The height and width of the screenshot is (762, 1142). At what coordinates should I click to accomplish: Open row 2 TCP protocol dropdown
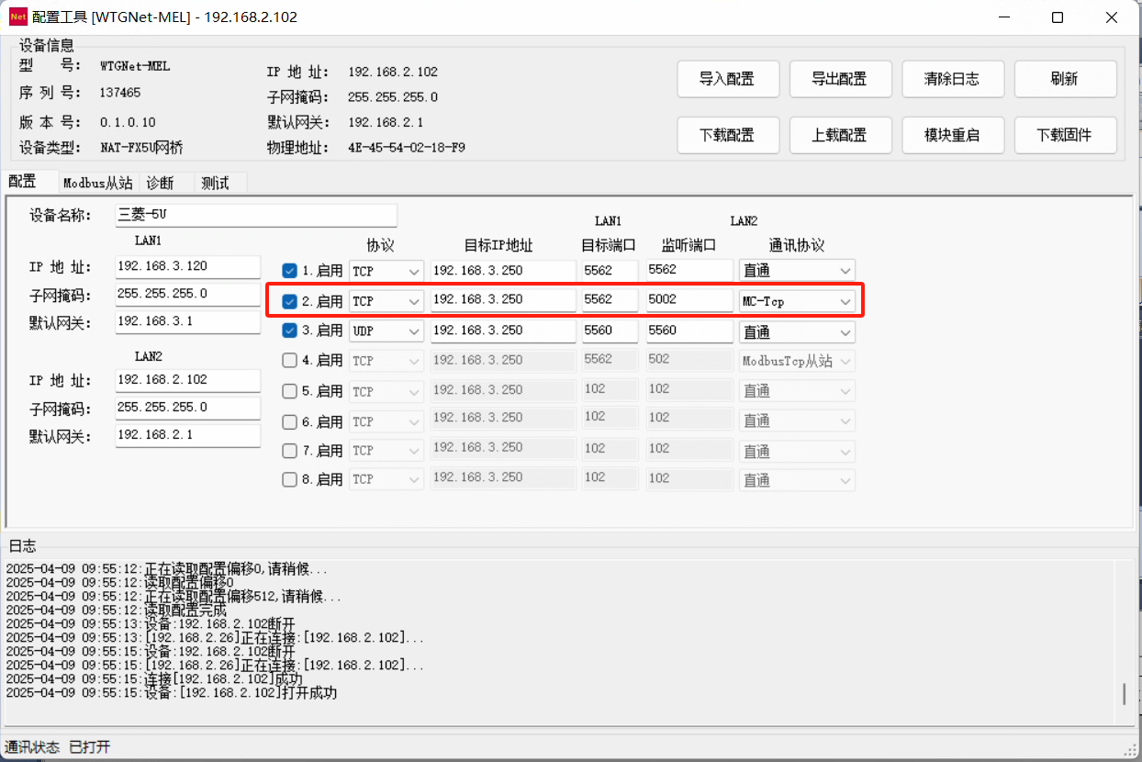[386, 301]
